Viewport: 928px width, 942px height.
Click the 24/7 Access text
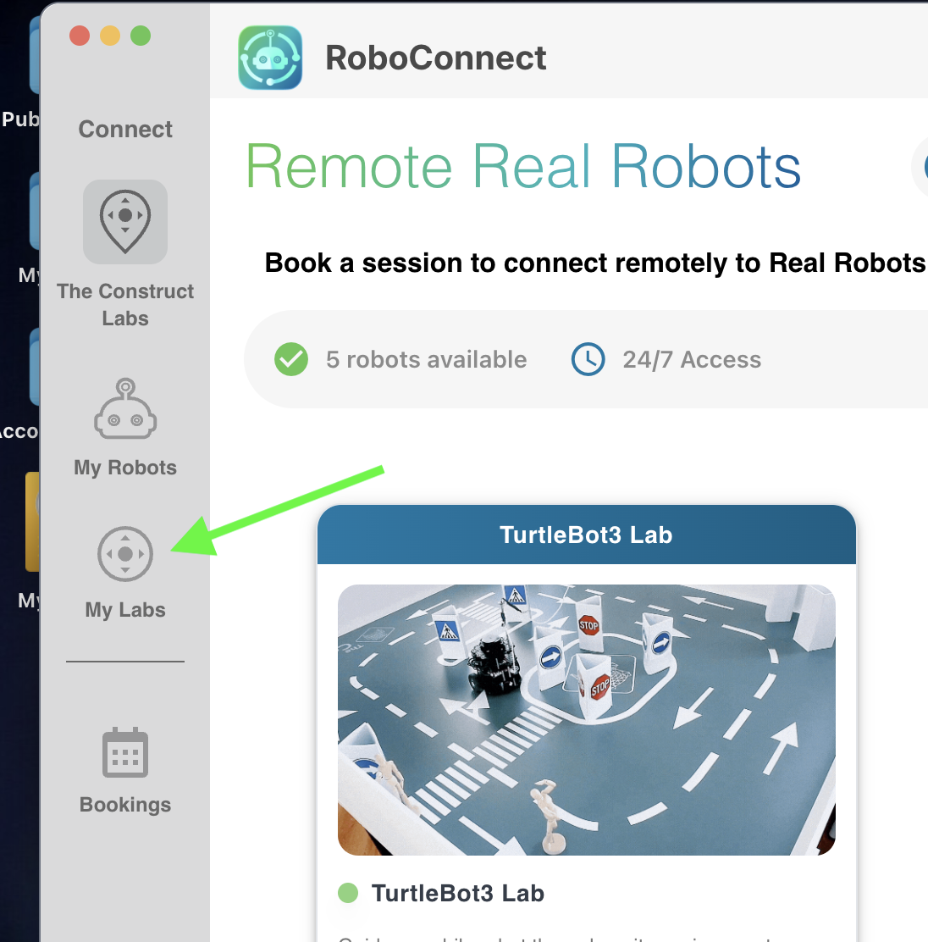[692, 359]
